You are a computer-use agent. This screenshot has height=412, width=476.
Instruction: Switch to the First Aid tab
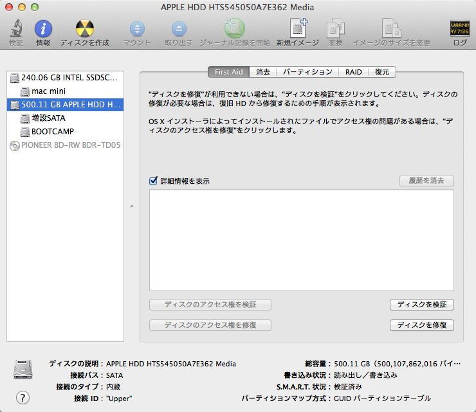pyautogui.click(x=228, y=72)
